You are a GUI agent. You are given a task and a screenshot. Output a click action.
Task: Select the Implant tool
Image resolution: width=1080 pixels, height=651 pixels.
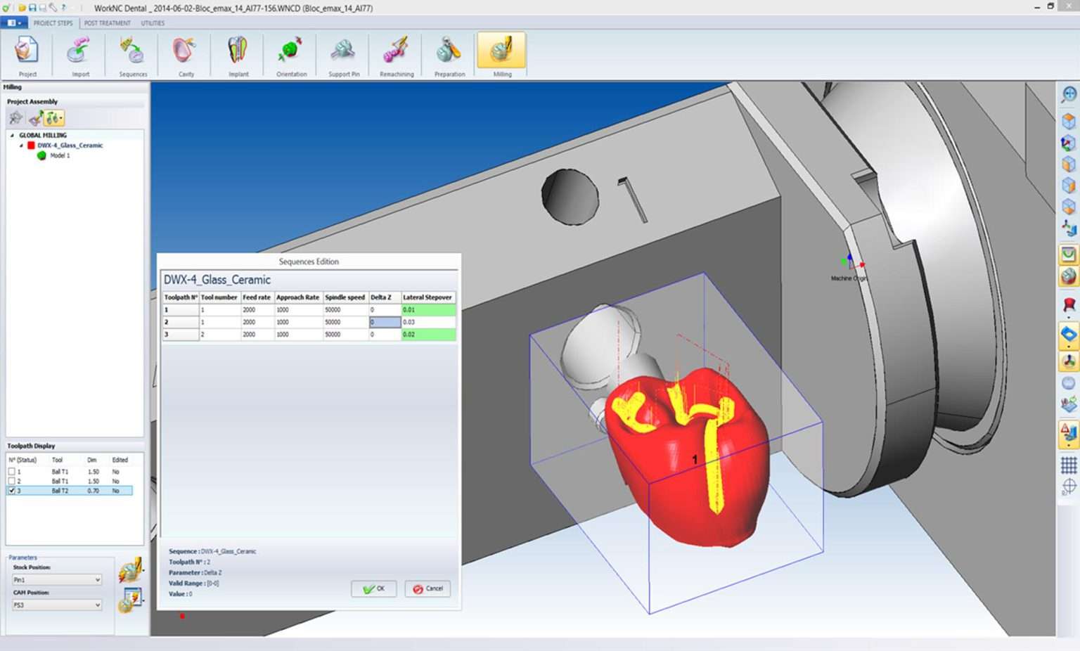point(237,55)
